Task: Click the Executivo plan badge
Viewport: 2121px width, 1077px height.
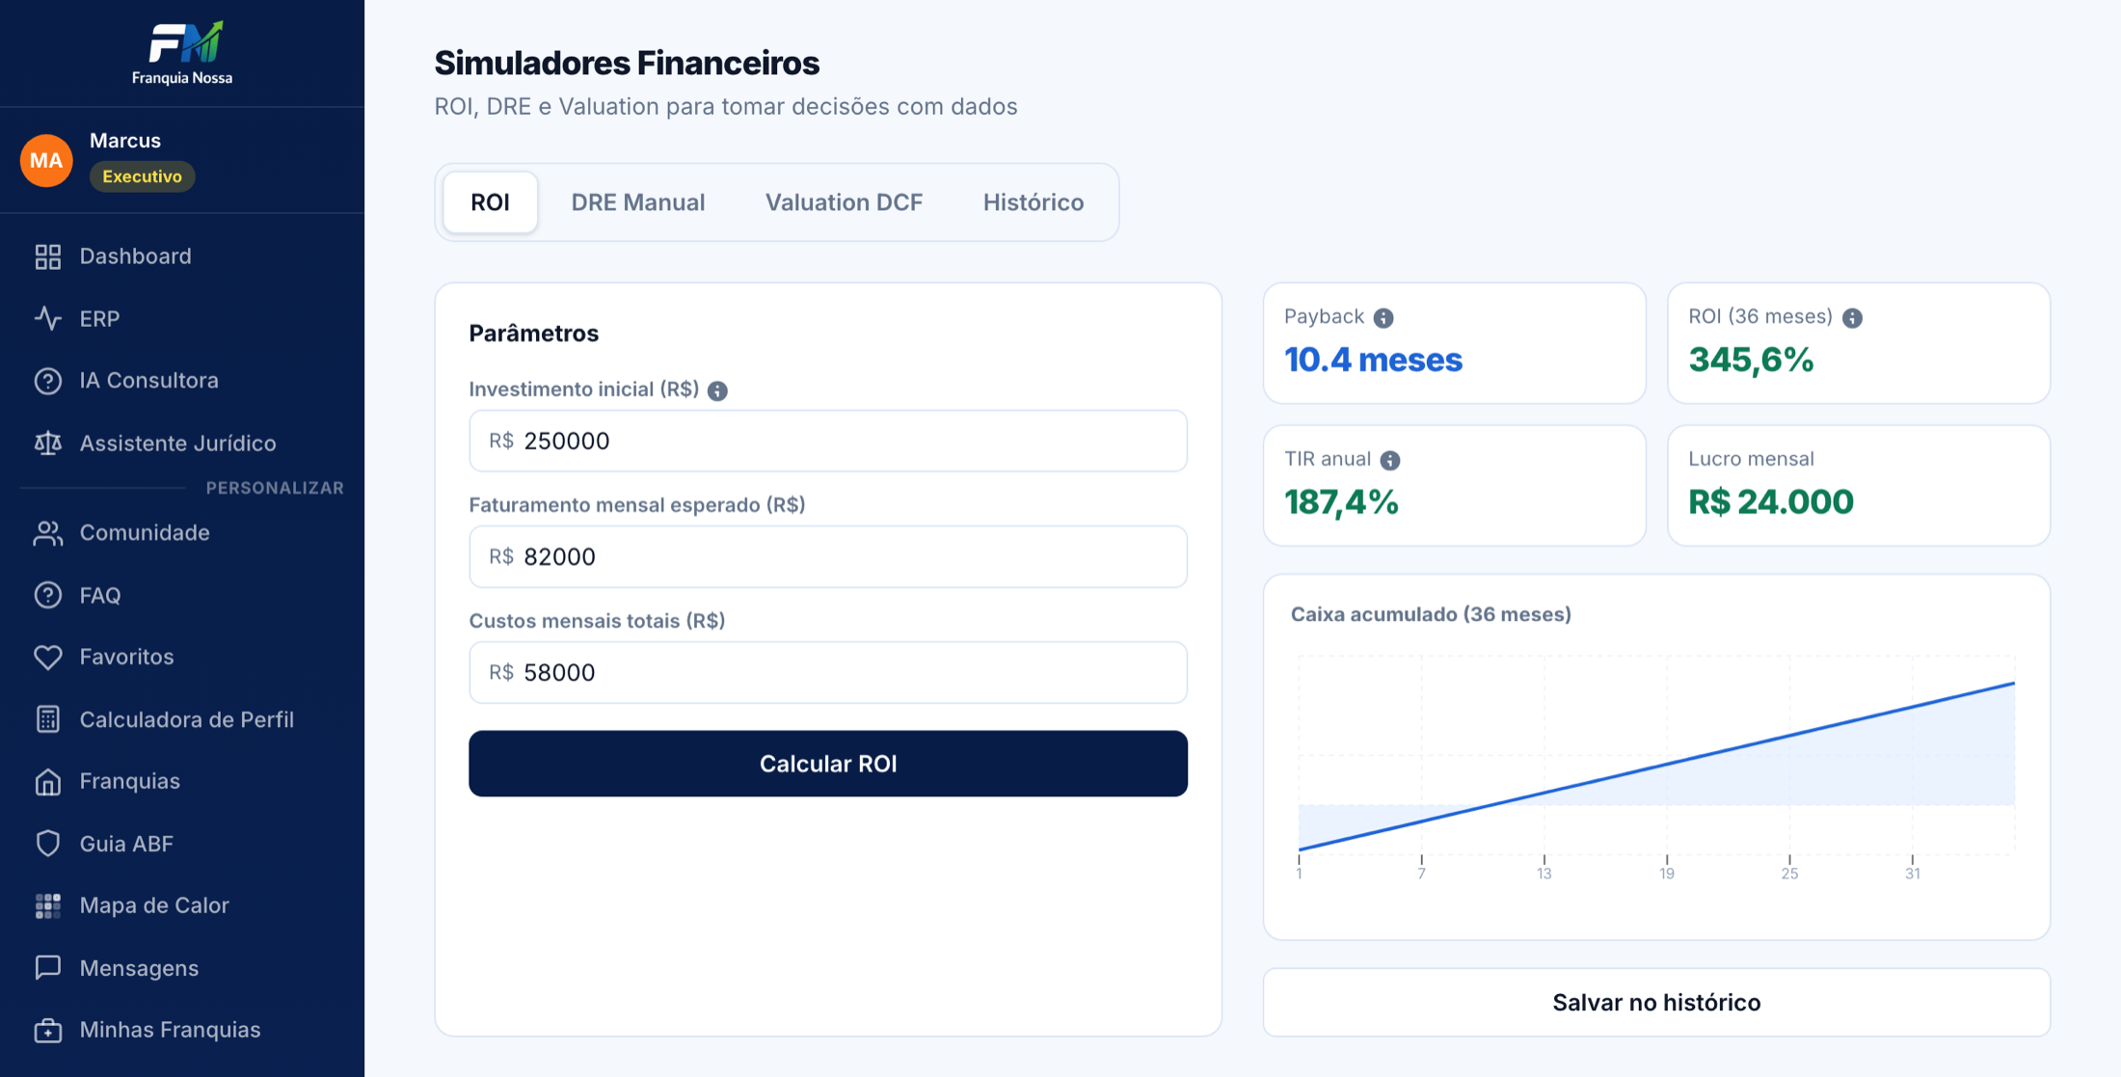Action: tap(142, 176)
